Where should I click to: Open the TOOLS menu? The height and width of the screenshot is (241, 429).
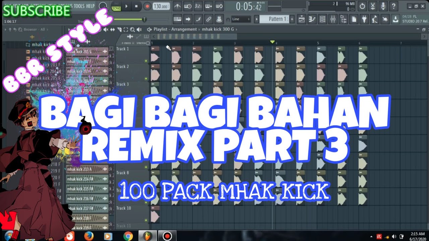tap(79, 6)
